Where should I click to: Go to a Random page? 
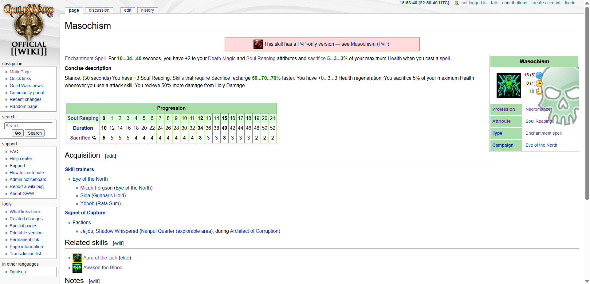pos(23,106)
